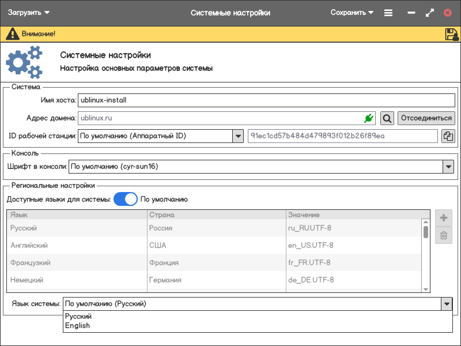This screenshot has width=461, height=346.
Task: Click the hostname input field
Action: 266,100
